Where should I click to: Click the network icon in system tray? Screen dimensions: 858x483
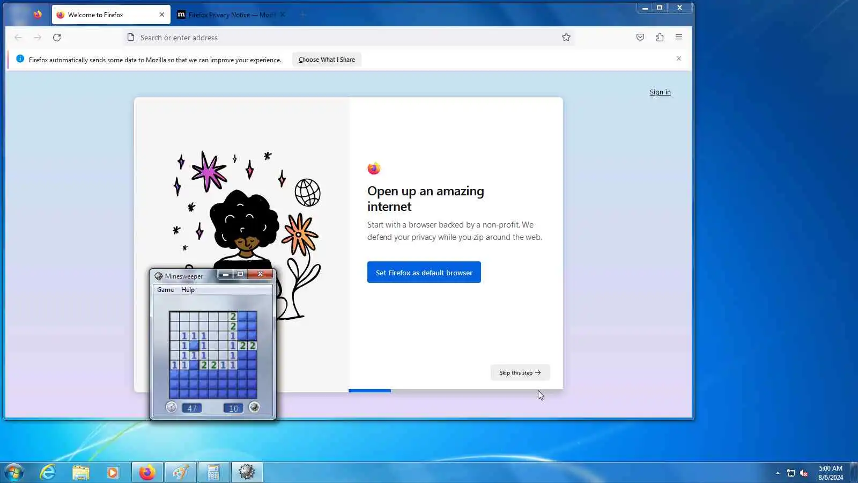(x=791, y=473)
